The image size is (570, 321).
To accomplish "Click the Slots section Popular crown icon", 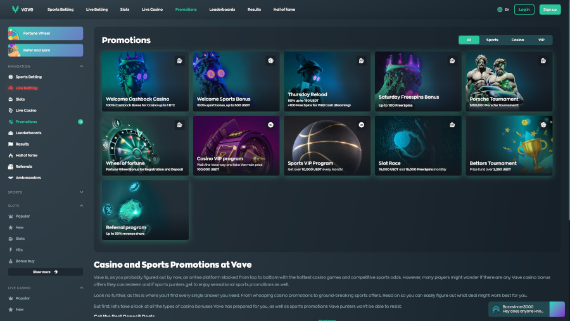I will (11, 217).
